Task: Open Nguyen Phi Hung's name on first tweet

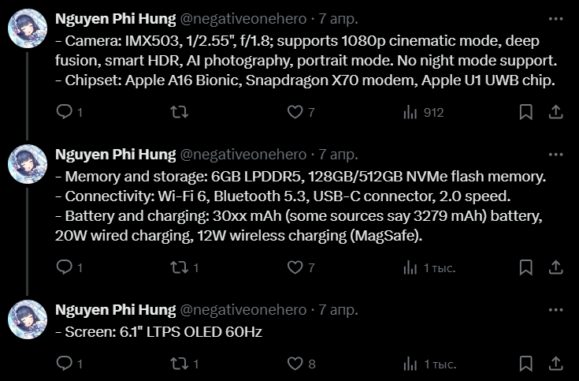Action: point(115,19)
